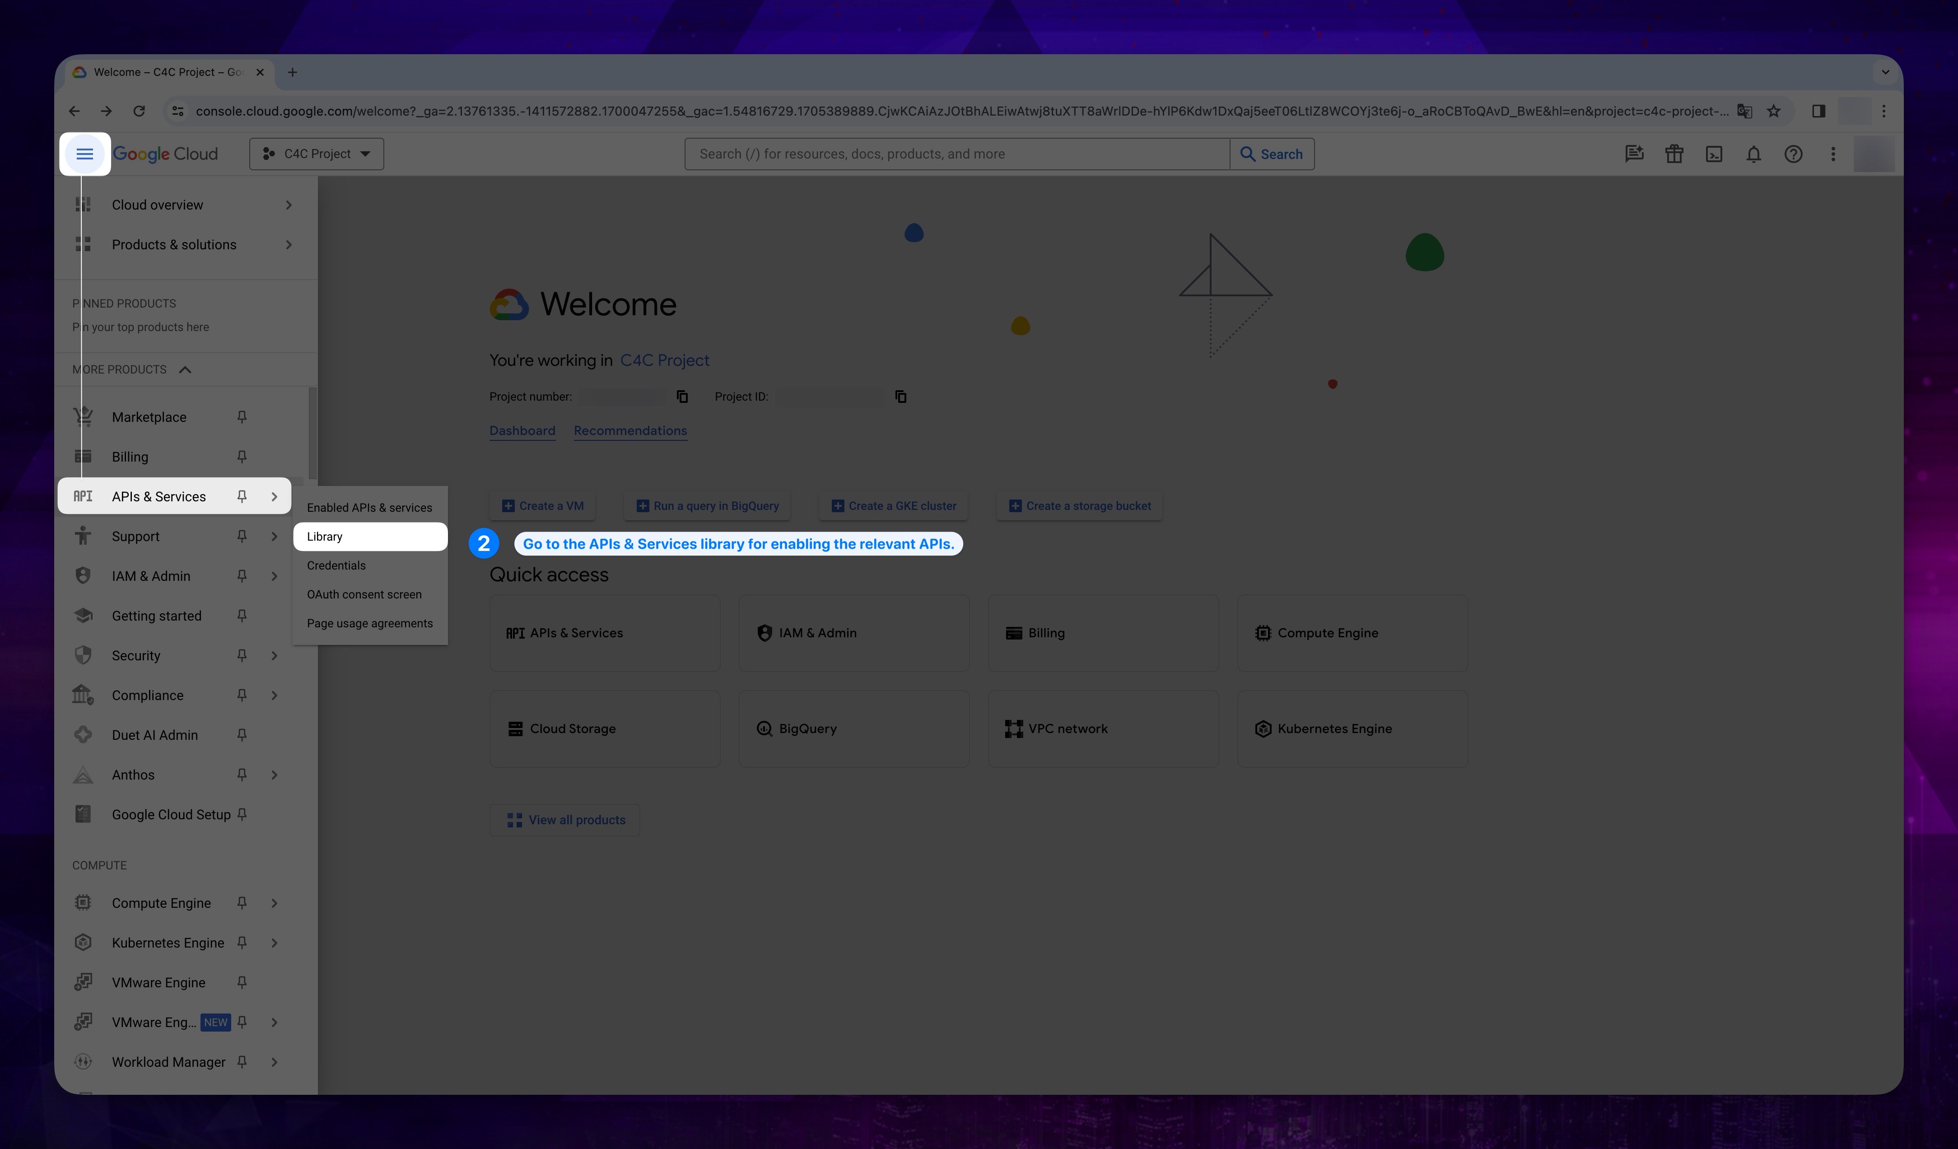Open the C4C Project selector dropdown

pyautogui.click(x=316, y=154)
